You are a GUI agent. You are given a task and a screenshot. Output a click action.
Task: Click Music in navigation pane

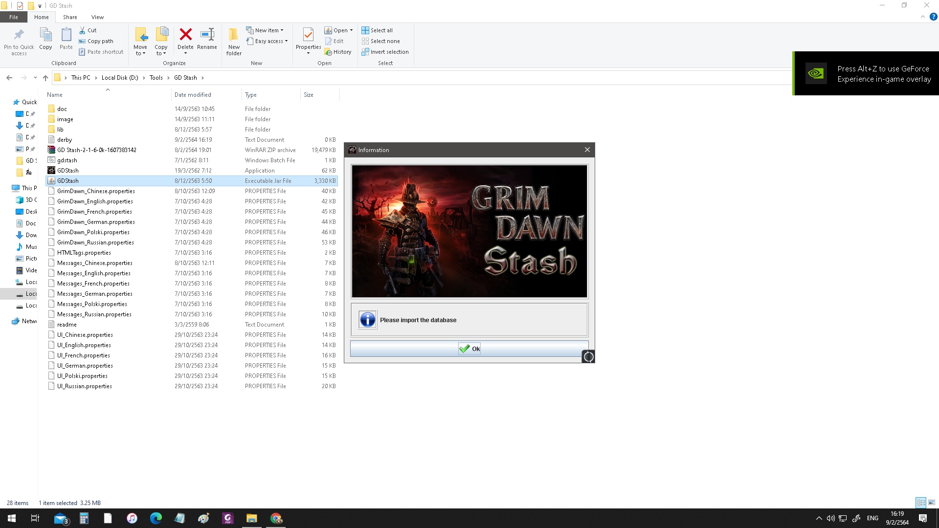point(27,247)
